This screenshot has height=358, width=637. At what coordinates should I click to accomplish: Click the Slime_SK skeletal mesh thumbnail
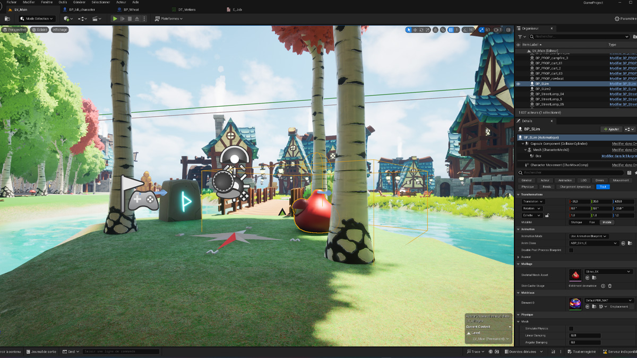[575, 275]
